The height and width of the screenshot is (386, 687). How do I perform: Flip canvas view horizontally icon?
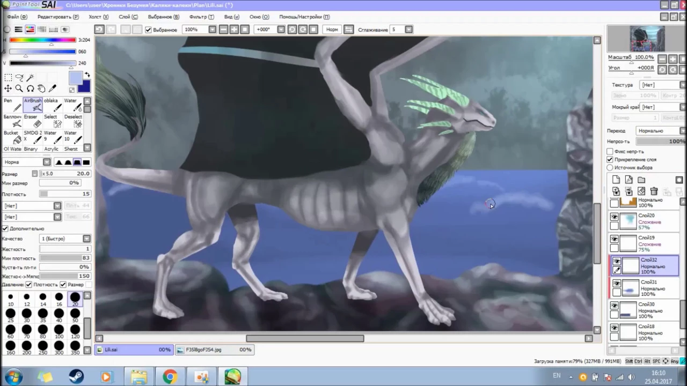click(348, 29)
